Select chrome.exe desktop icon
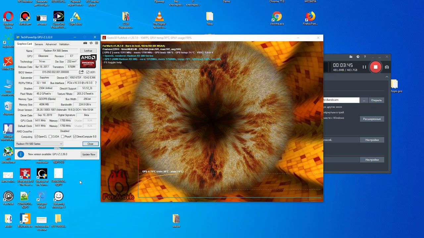This screenshot has height=238, width=424. 277,19
